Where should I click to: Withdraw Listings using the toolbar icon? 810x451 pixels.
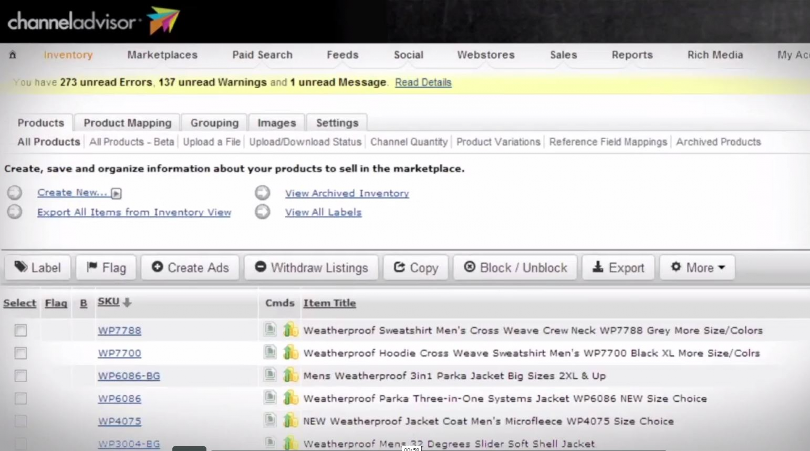(311, 268)
